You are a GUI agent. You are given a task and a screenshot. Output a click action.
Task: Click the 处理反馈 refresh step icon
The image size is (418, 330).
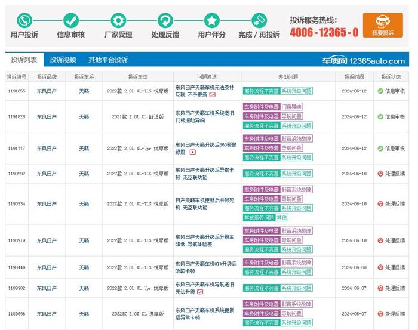(x=165, y=20)
